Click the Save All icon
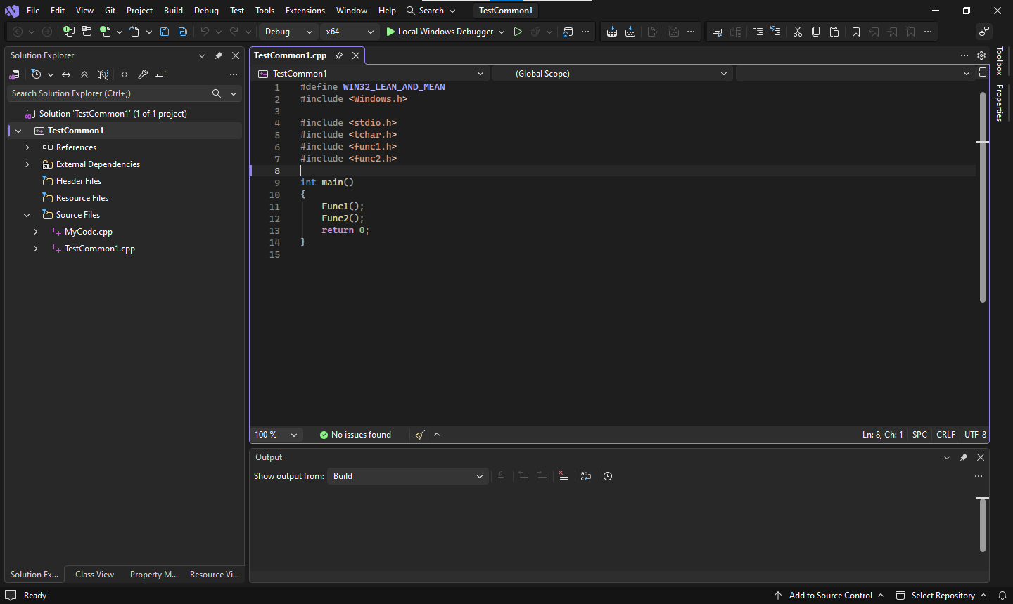Viewport: 1013px width, 604px height. tap(183, 32)
